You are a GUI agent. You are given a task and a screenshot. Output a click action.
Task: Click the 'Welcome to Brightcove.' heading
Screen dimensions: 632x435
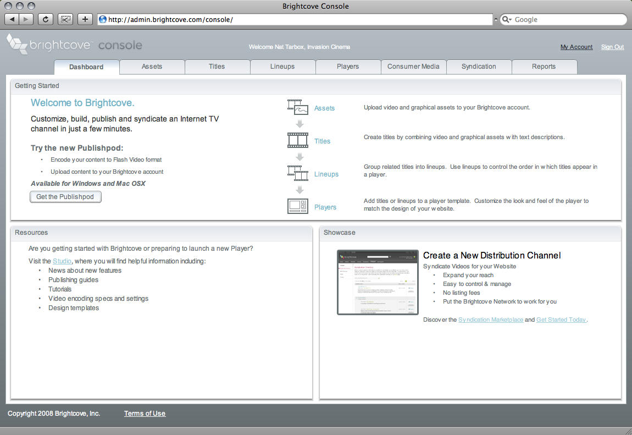(82, 103)
